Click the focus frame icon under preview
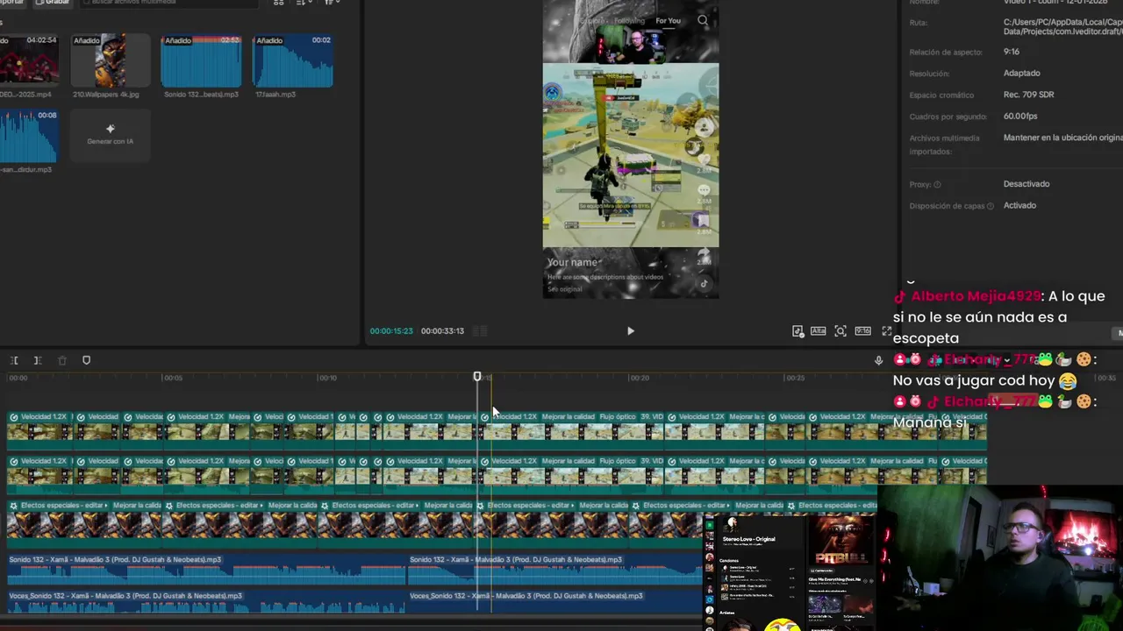This screenshot has height=631, width=1123. [x=840, y=331]
